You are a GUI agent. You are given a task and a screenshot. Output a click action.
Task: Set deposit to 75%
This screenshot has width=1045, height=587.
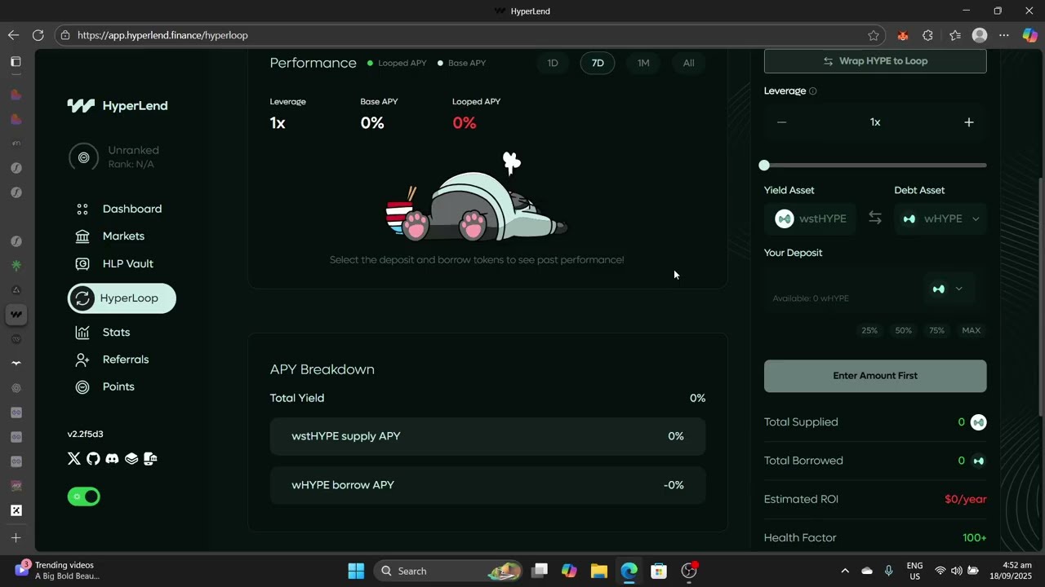[x=936, y=330]
